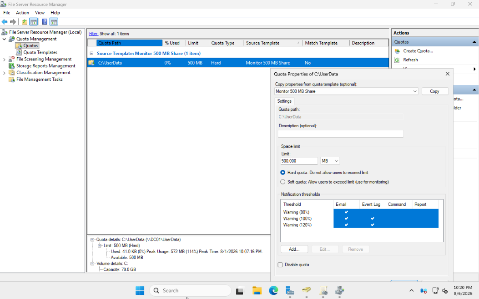
Task: Click the Windows Start button
Action: (x=140, y=290)
